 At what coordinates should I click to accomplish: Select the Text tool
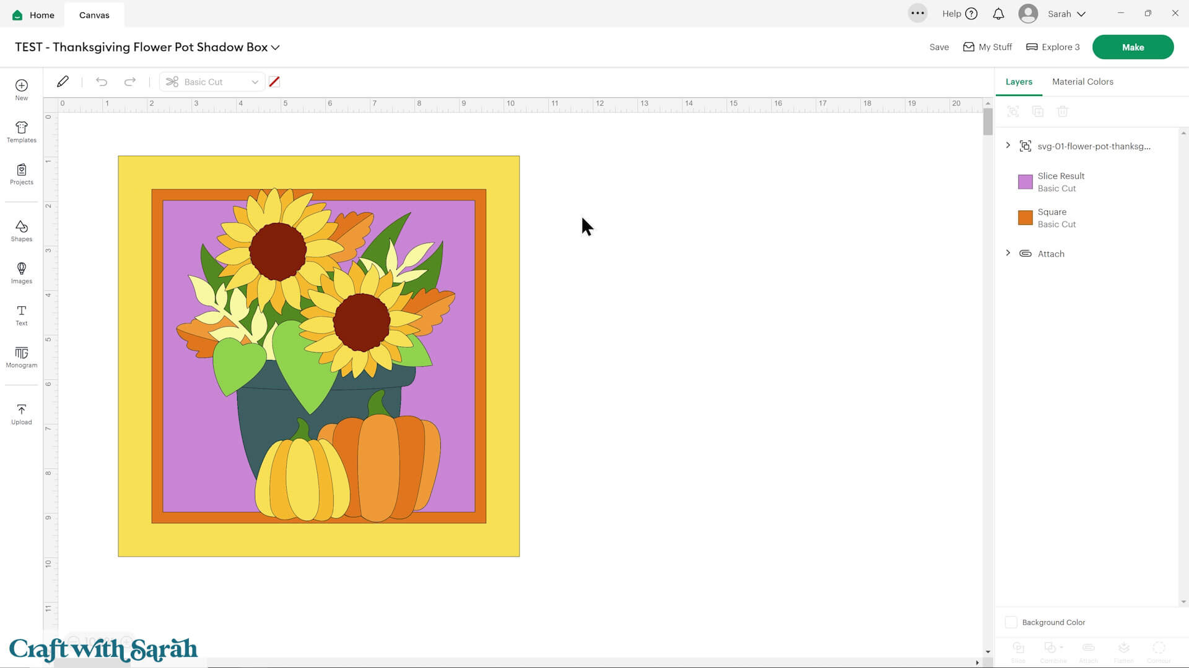pyautogui.click(x=22, y=315)
